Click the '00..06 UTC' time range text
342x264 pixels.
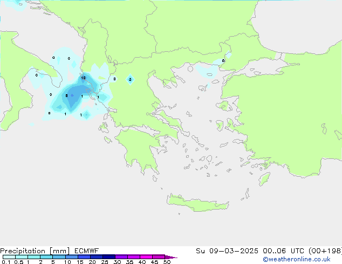click(279, 251)
